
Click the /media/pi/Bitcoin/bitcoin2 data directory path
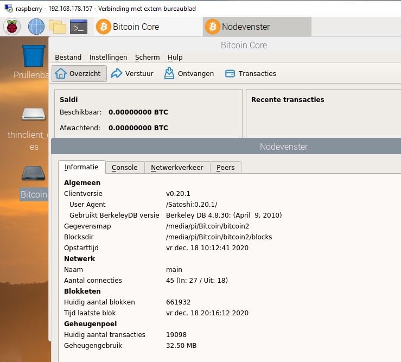click(207, 226)
